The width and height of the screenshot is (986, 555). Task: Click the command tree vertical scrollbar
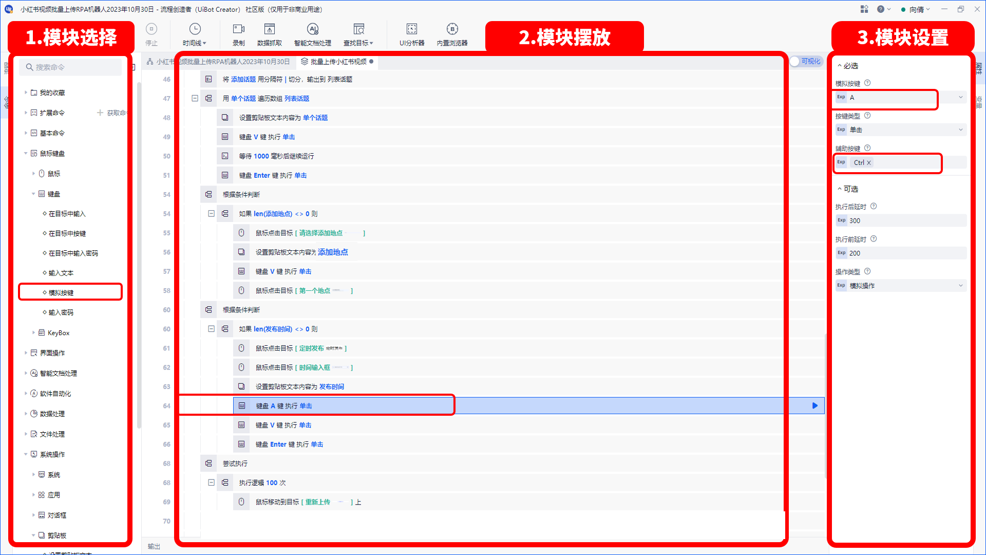pos(139,255)
